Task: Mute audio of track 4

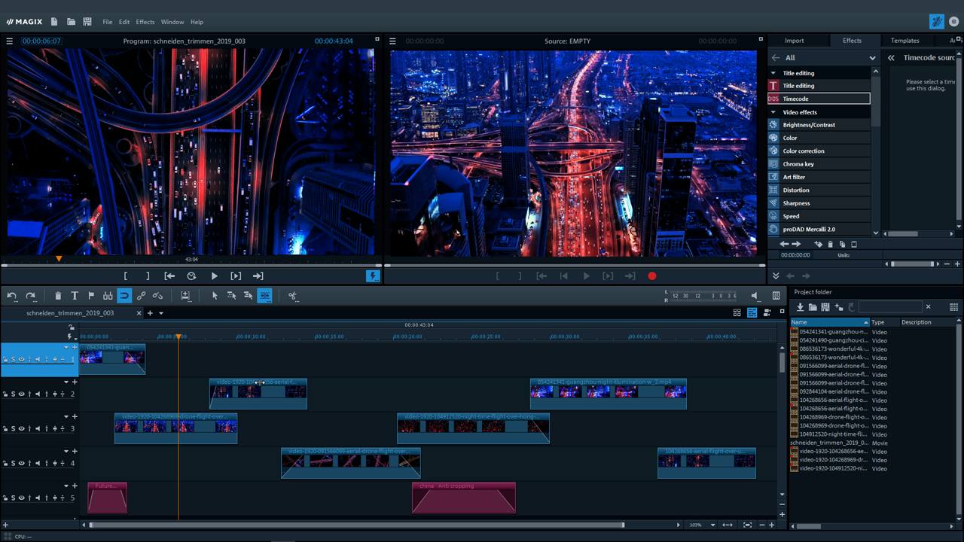Action: click(x=38, y=464)
